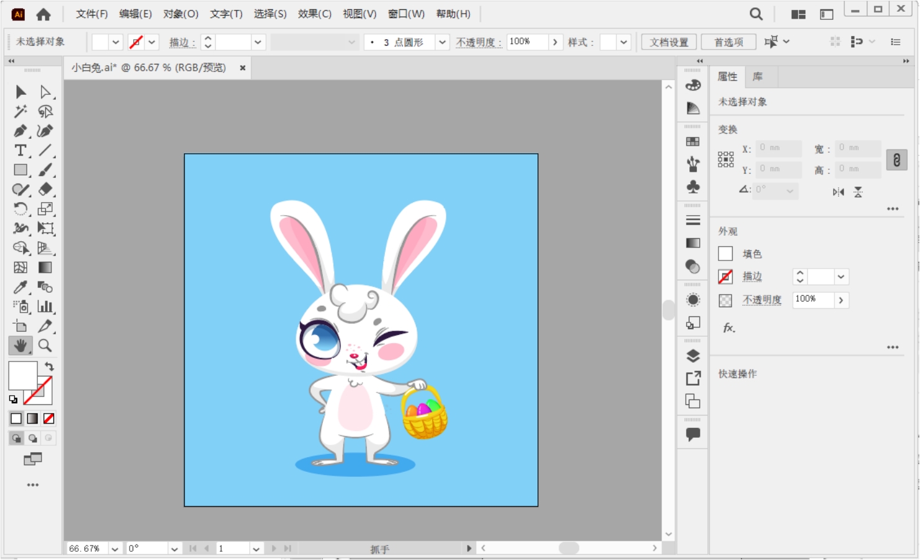Image resolution: width=920 pixels, height=560 pixels.
Task: Click the 首选项 button
Action: point(728,42)
